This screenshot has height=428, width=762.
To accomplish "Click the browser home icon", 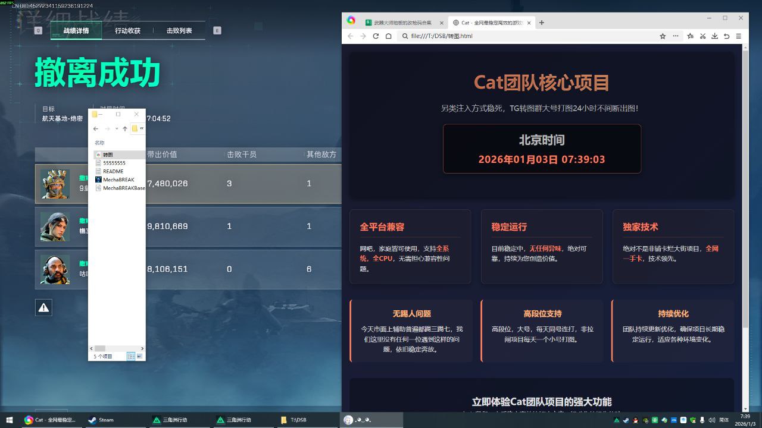I will (x=388, y=36).
